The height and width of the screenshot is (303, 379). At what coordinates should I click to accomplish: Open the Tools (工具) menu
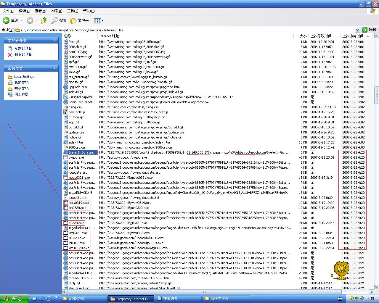pyautogui.click(x=73, y=11)
